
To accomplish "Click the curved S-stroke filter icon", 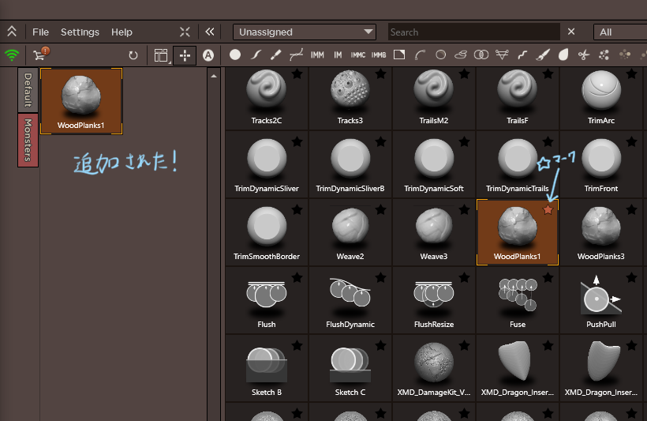I will (x=256, y=55).
